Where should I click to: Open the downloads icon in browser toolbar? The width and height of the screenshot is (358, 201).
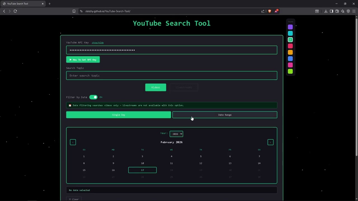pos(326,11)
